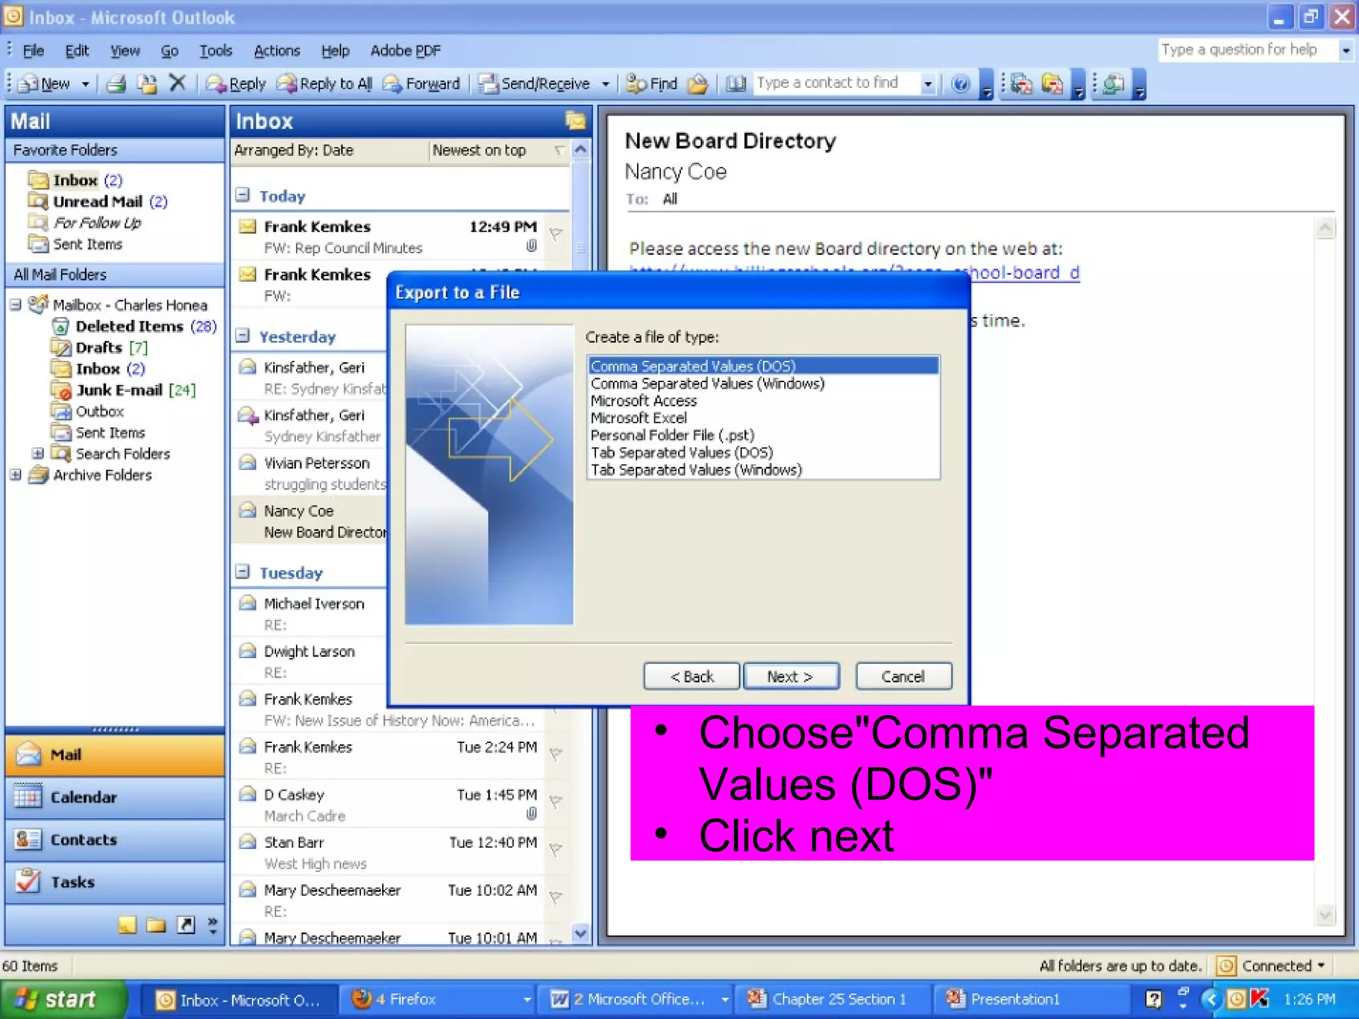Screen dimensions: 1359x1019
Task: Toggle flag on Frank Kemkes Tue 2:24 PM email
Action: [x=556, y=754]
